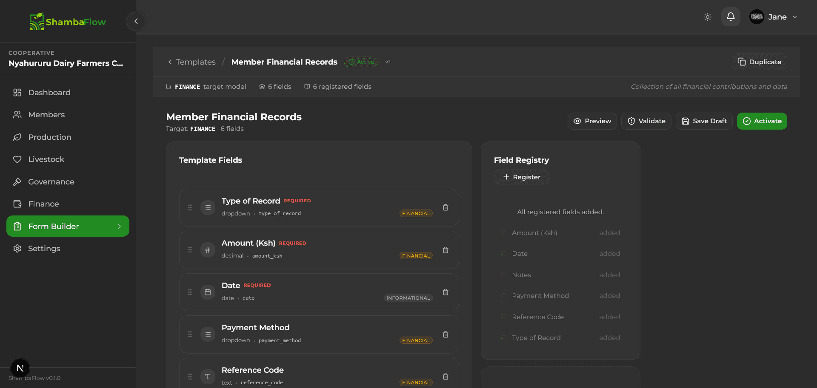Select the Payment Method field title

coord(255,328)
